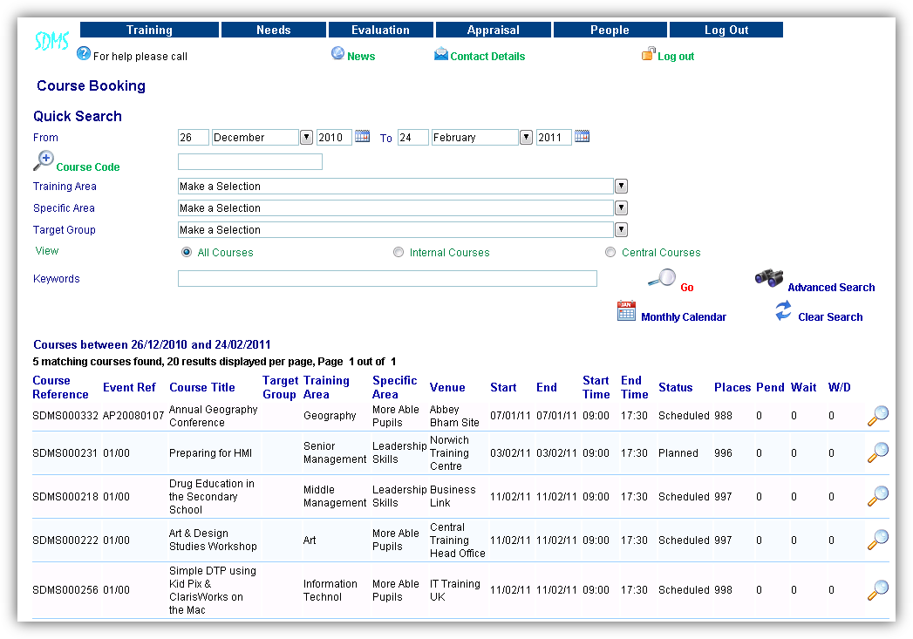Image resolution: width=913 pixels, height=639 pixels.
Task: Sort by the Places column header
Action: coord(732,388)
